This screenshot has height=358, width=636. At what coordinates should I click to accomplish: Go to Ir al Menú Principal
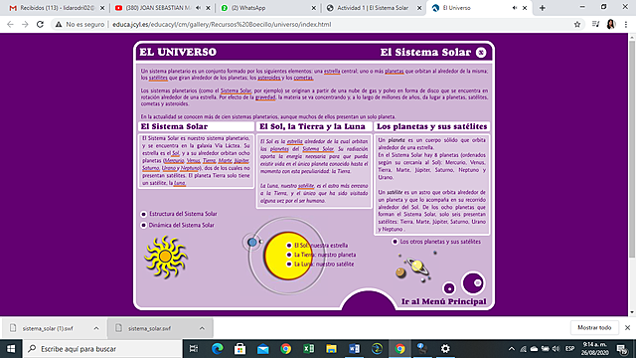(x=444, y=301)
